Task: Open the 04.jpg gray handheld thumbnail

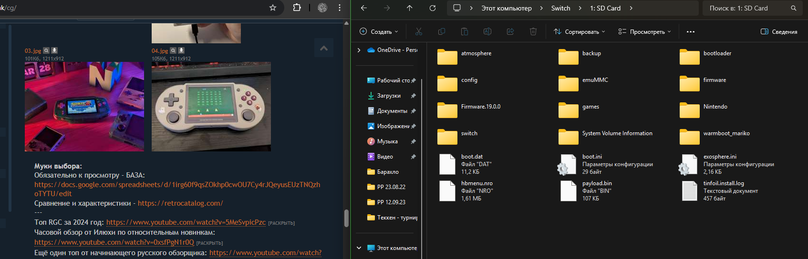Action: [211, 107]
